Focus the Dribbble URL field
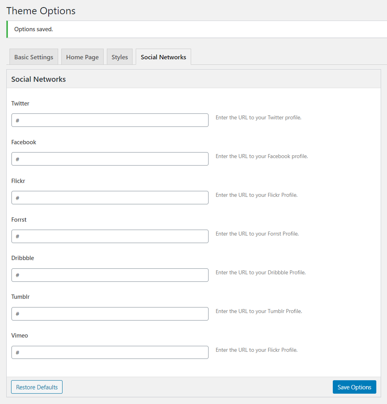The width and height of the screenshot is (387, 404). pyautogui.click(x=110, y=275)
